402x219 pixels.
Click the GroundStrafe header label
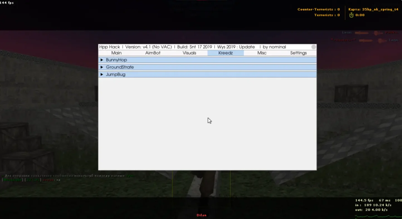[120, 67]
